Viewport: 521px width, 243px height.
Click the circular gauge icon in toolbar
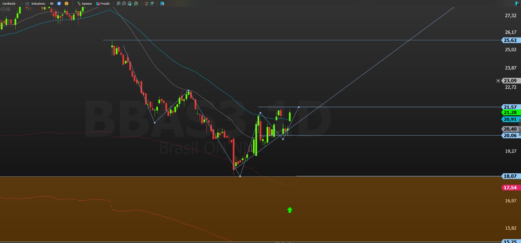point(152,4)
